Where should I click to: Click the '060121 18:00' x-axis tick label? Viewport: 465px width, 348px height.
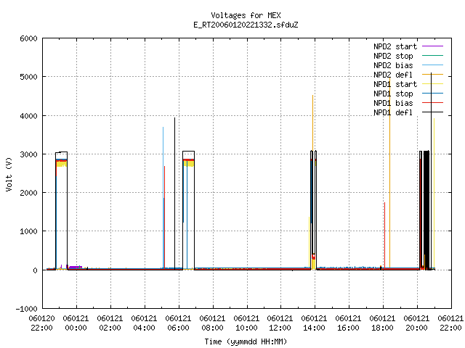[382, 323]
